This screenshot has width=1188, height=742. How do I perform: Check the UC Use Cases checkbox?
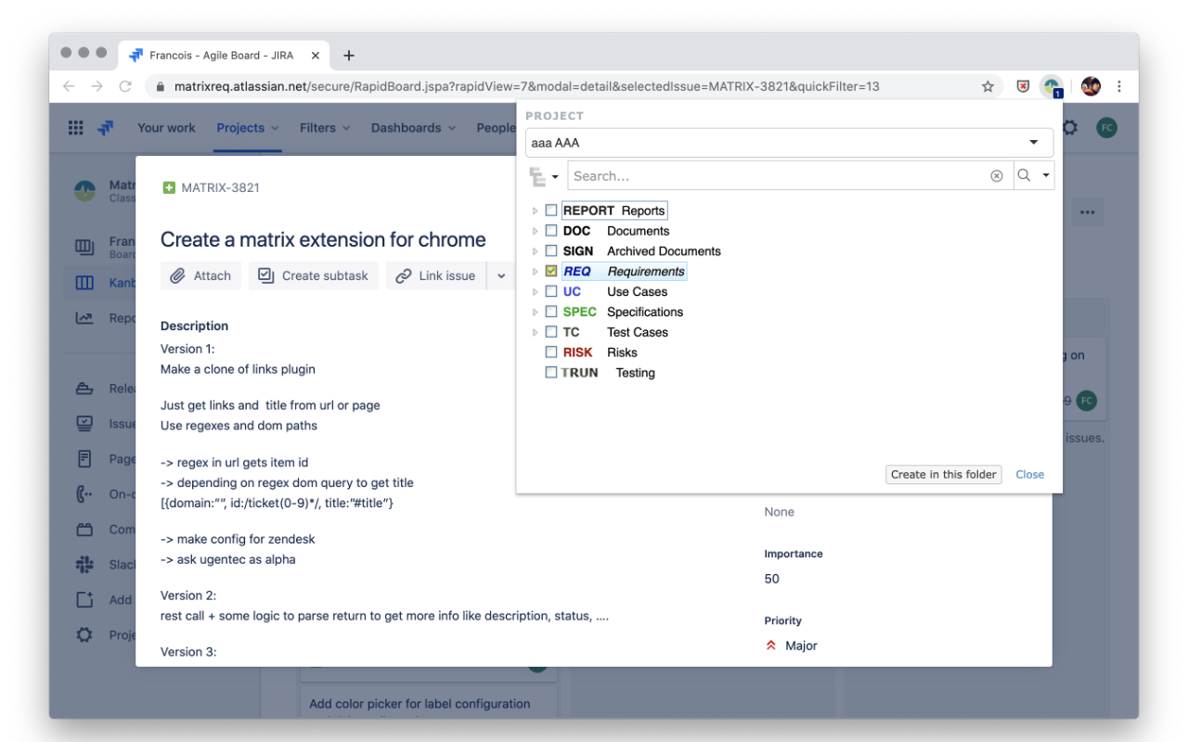pos(551,292)
